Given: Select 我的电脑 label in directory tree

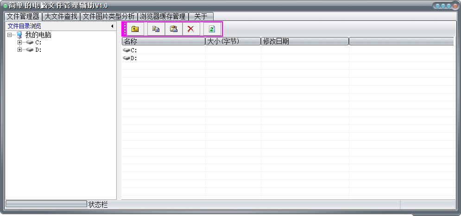Looking at the screenshot, I should (x=38, y=35).
